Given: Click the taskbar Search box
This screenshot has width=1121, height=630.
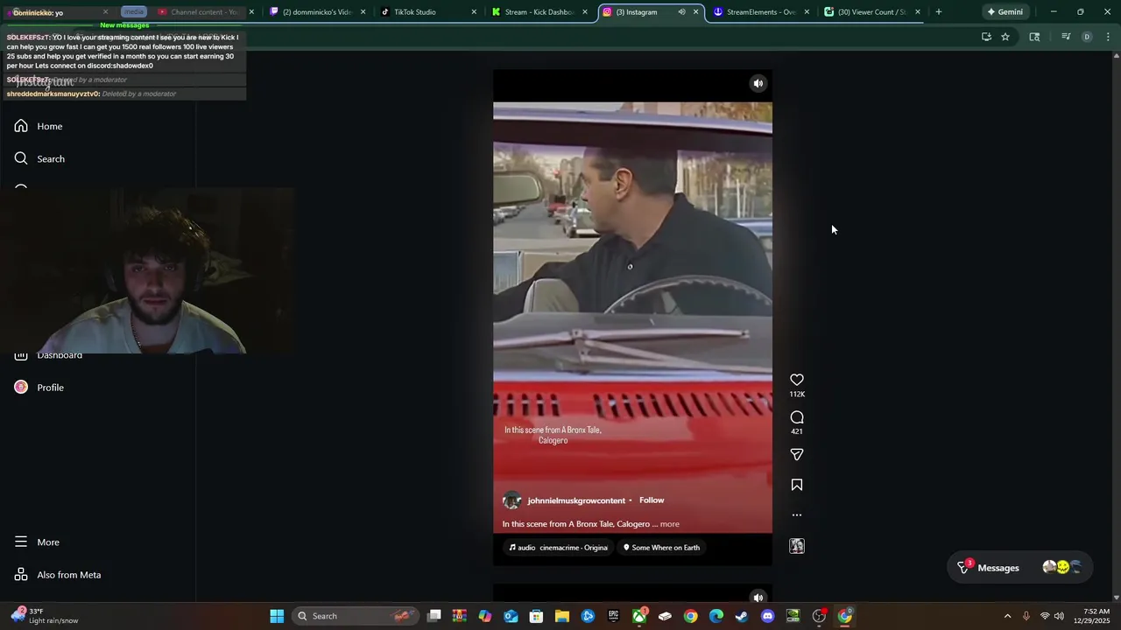Looking at the screenshot, I should [x=357, y=616].
